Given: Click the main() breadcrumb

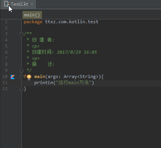Looking at the screenshot, I should pos(32,15).
